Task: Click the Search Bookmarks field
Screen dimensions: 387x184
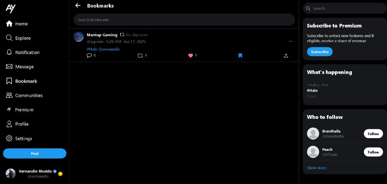Action: coord(184,20)
